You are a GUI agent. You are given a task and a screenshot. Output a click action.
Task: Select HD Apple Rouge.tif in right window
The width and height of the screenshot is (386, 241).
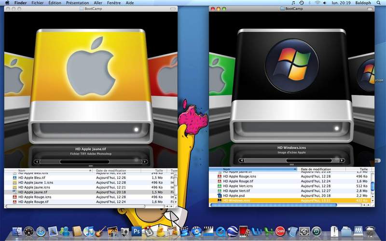(290, 181)
